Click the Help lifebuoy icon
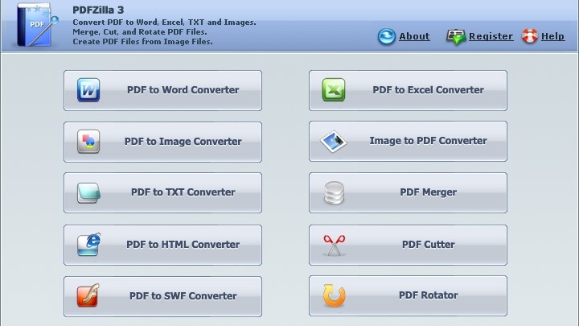The image size is (579, 326). click(530, 36)
